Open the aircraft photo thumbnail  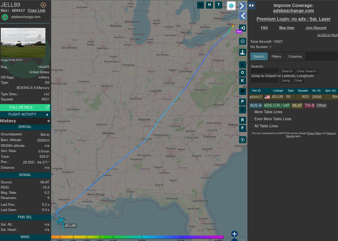coord(23,43)
